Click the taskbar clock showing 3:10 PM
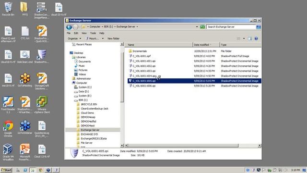 [x=295, y=170]
